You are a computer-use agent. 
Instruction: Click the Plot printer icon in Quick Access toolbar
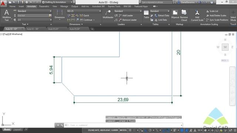point(27,2)
